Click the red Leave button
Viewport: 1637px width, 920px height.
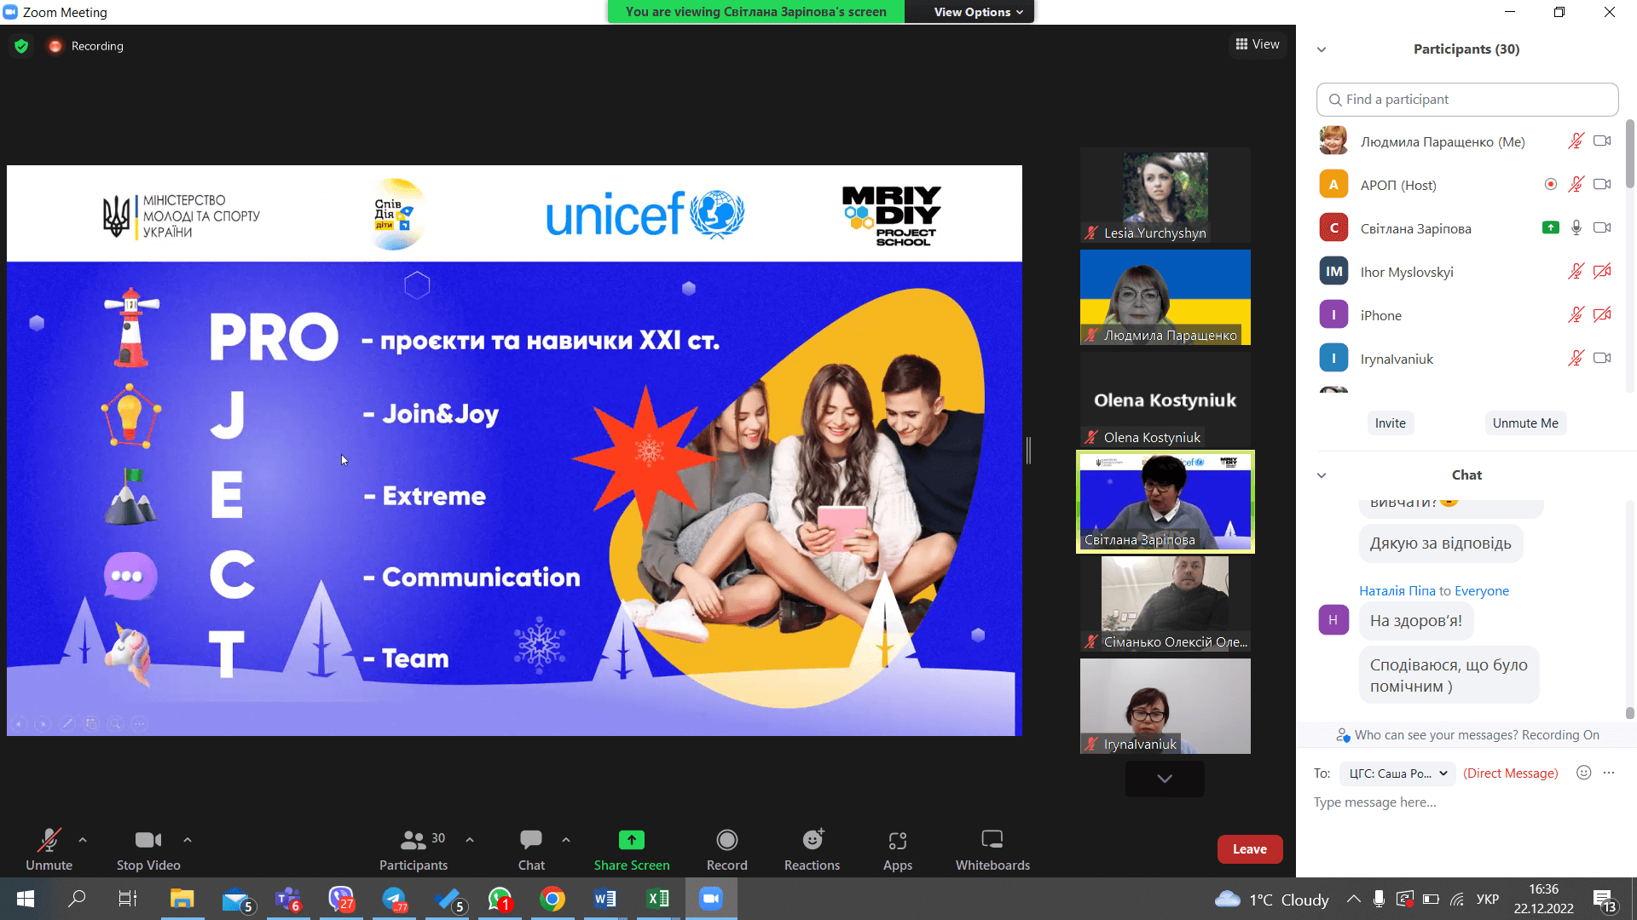(1249, 849)
